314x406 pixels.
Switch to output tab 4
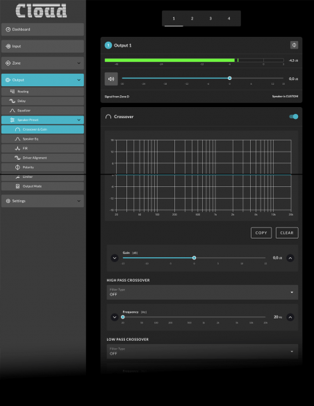(x=229, y=18)
